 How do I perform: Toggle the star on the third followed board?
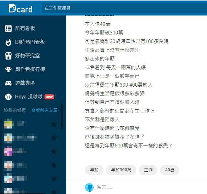(54, 151)
